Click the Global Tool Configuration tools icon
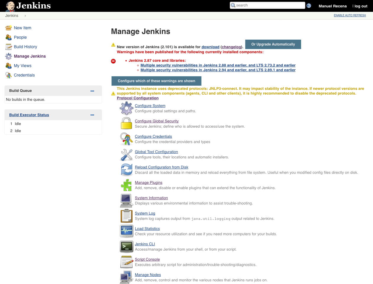Viewport: 373px width, 284px height. [127, 154]
